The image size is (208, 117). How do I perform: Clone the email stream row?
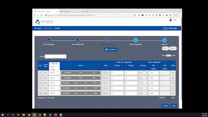pos(40,93)
